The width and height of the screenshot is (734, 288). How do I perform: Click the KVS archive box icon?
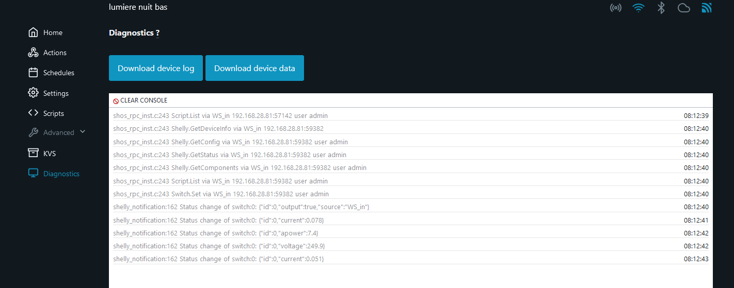(x=33, y=153)
